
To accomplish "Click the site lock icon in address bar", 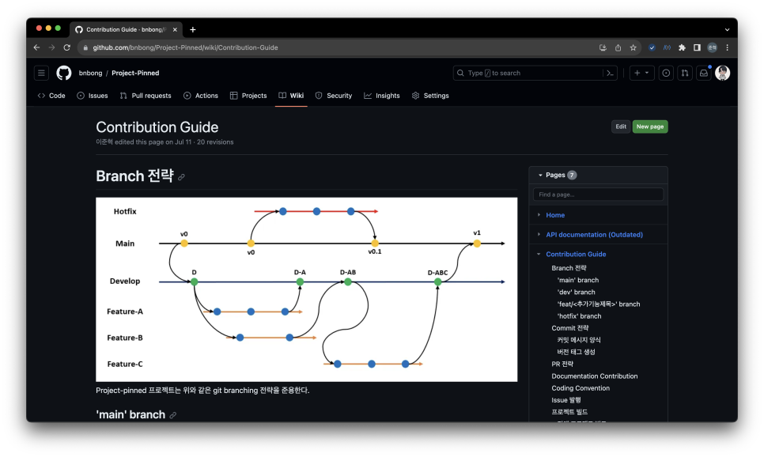I will [x=85, y=47].
